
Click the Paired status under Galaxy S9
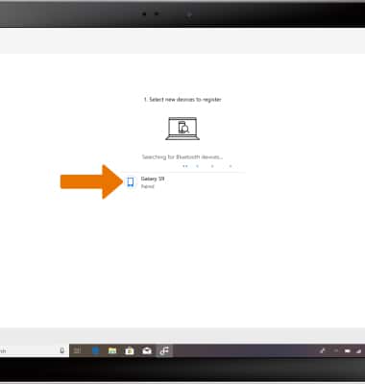click(x=148, y=186)
